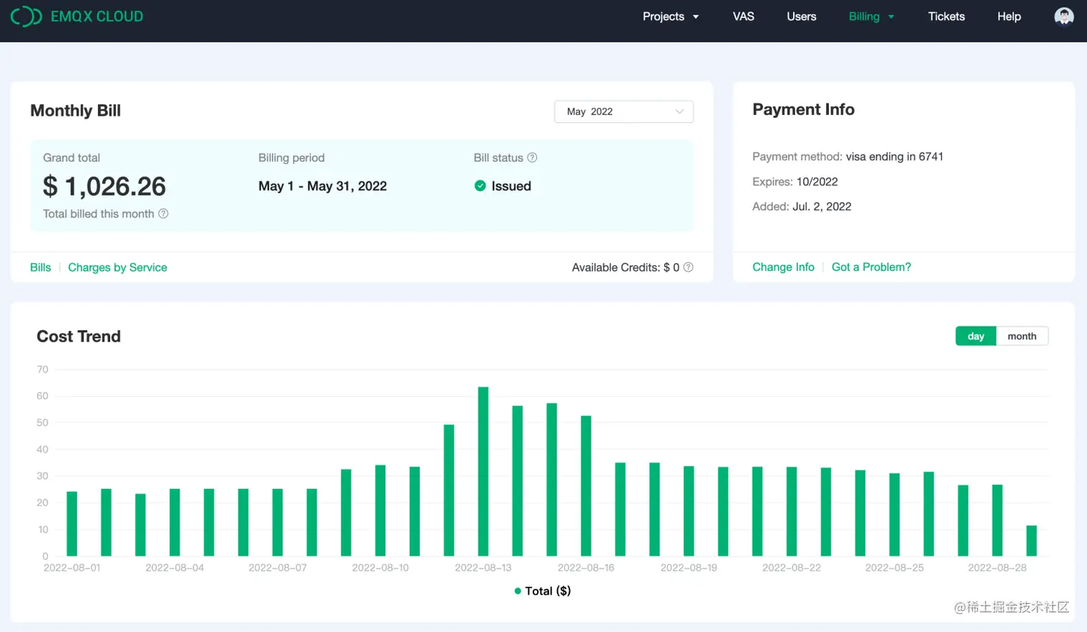Open the Bills link

click(x=40, y=267)
